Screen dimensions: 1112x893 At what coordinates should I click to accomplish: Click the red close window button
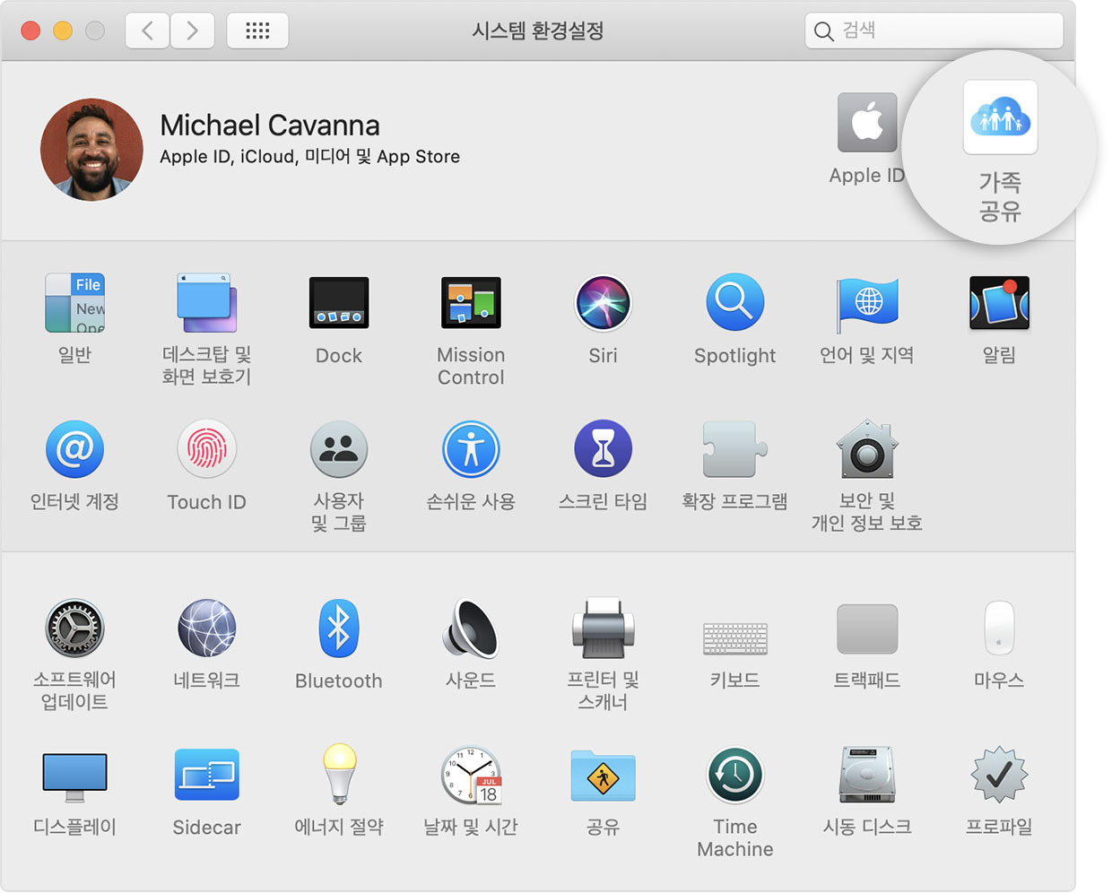[x=30, y=30]
